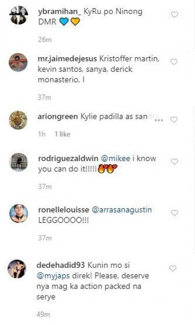The height and width of the screenshot is (325, 195).
Task: Like mr.jaimedejesus's comment with the heart
Action: [x=175, y=62]
